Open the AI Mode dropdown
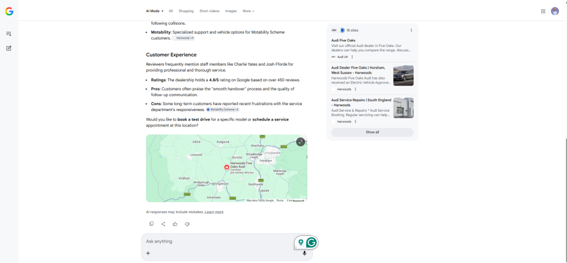The image size is (567, 263). click(x=154, y=10)
